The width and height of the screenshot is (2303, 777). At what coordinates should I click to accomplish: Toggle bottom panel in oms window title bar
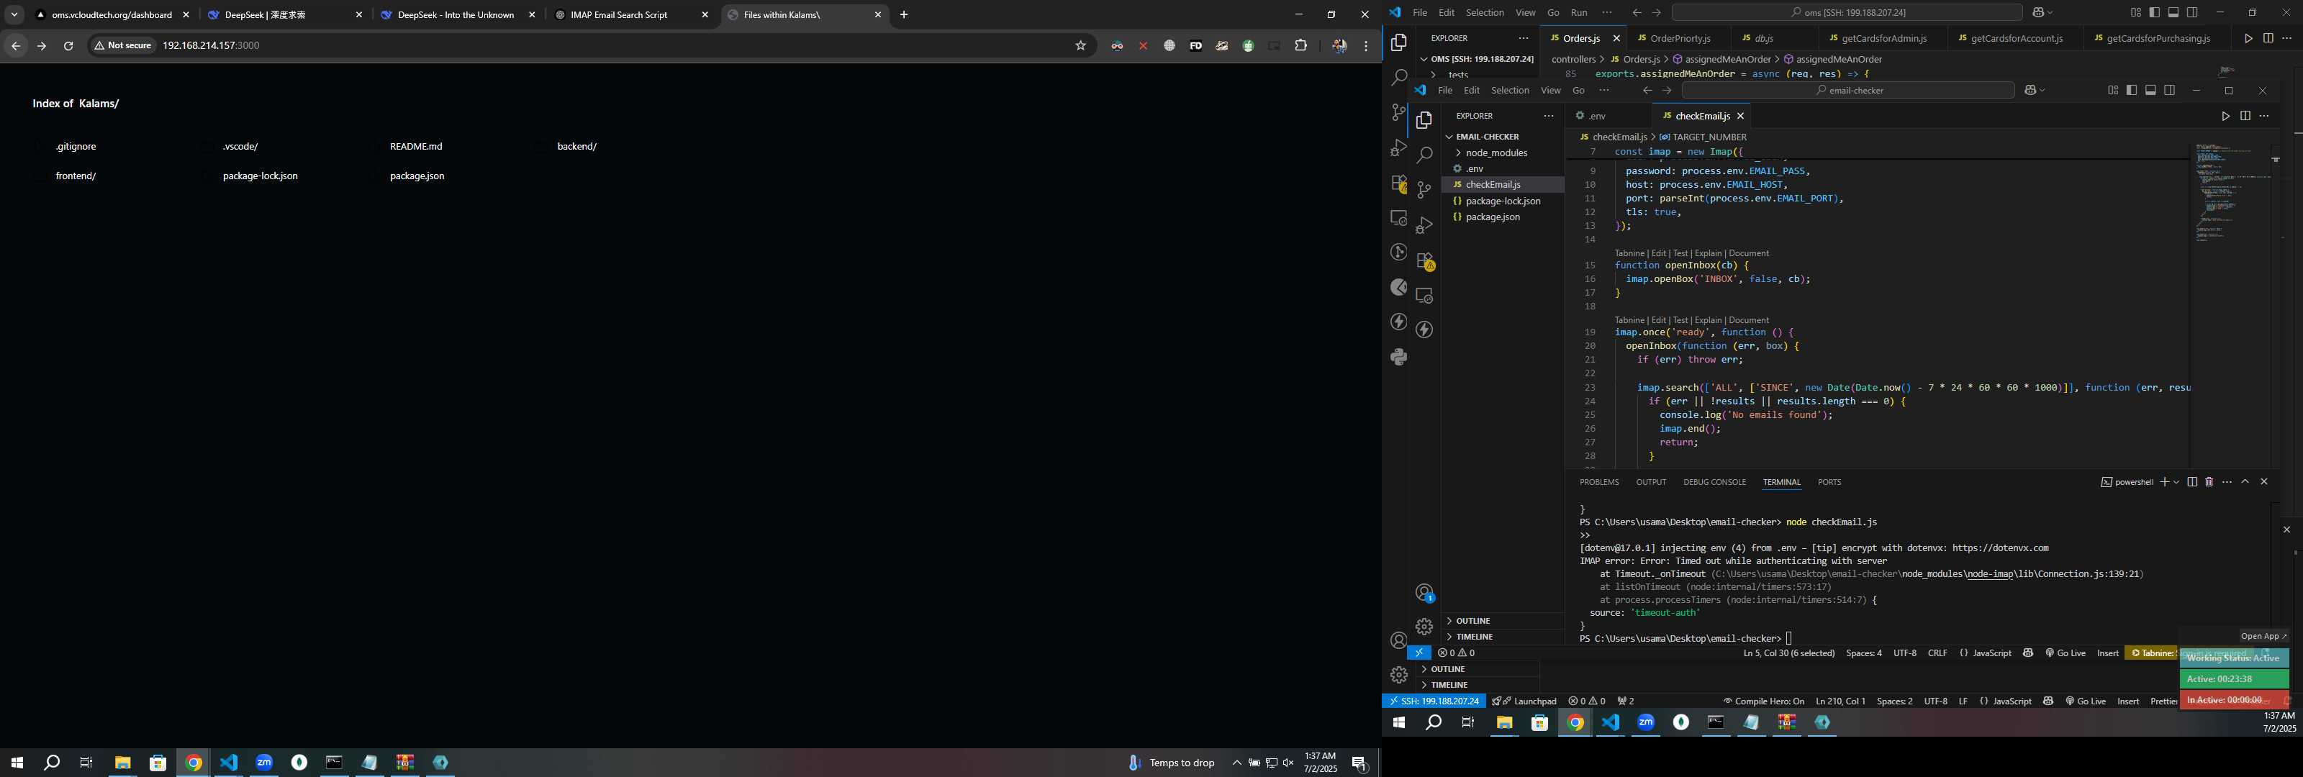click(2173, 12)
